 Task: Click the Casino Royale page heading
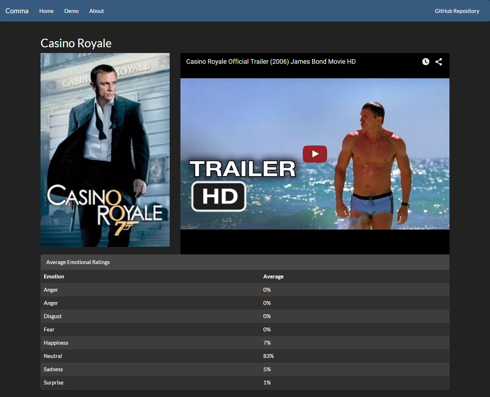(76, 43)
